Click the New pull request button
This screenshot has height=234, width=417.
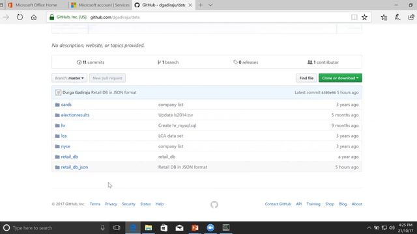point(108,78)
